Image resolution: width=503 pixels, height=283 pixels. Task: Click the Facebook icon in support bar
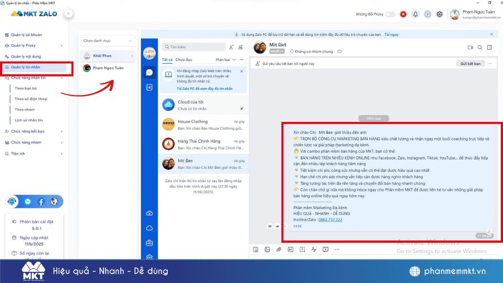click(41, 201)
